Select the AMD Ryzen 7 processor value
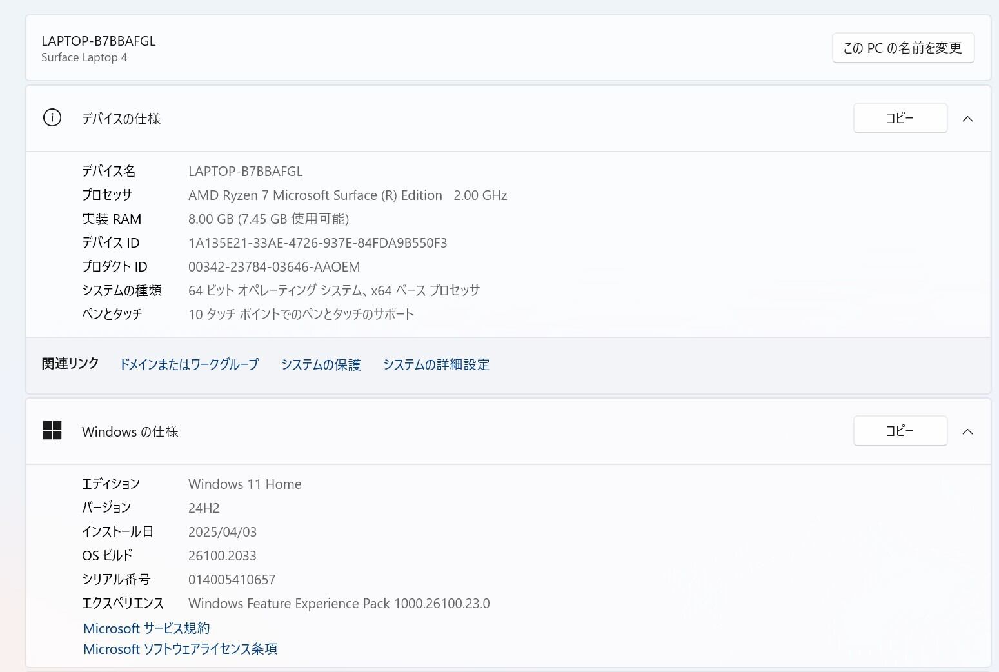Image resolution: width=999 pixels, height=672 pixels. 348,195
